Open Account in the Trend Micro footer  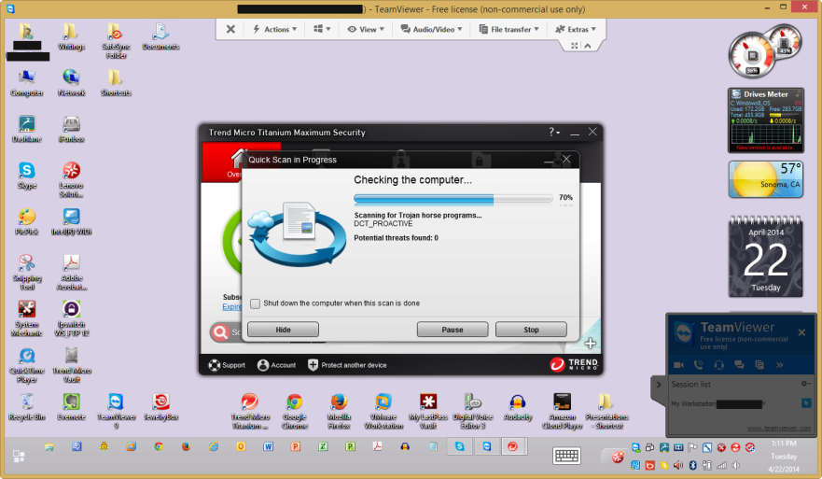276,365
